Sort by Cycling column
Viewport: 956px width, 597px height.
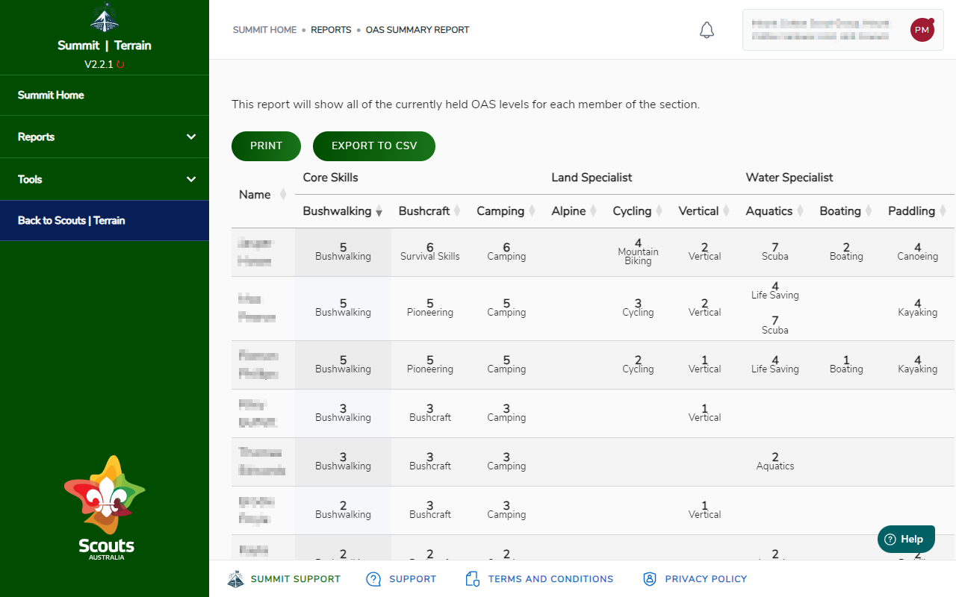pyautogui.click(x=659, y=211)
